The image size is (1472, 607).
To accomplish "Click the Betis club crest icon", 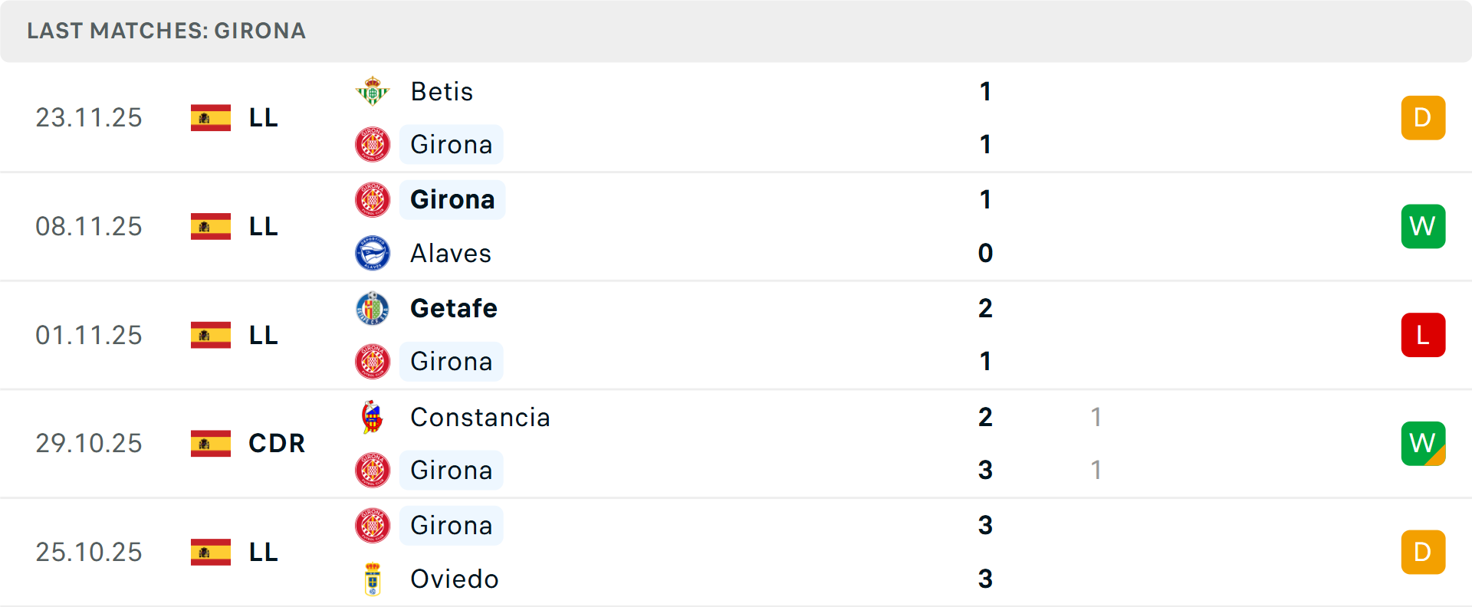I will [x=373, y=91].
